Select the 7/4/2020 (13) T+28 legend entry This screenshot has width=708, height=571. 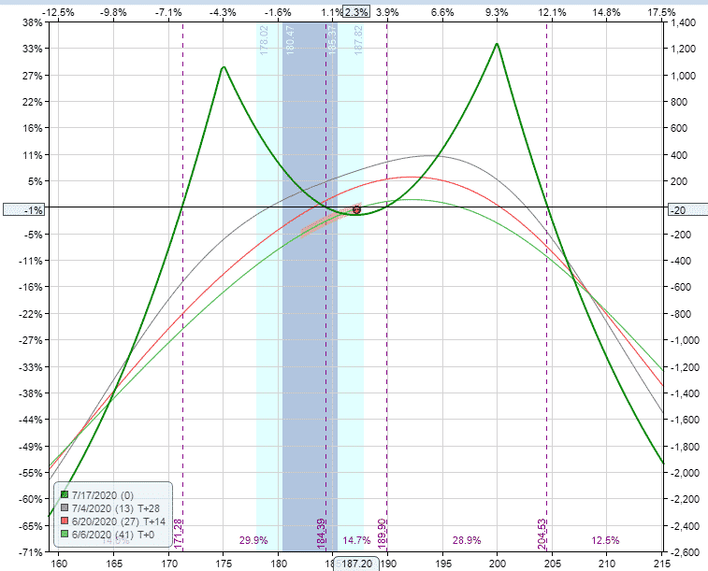115,507
